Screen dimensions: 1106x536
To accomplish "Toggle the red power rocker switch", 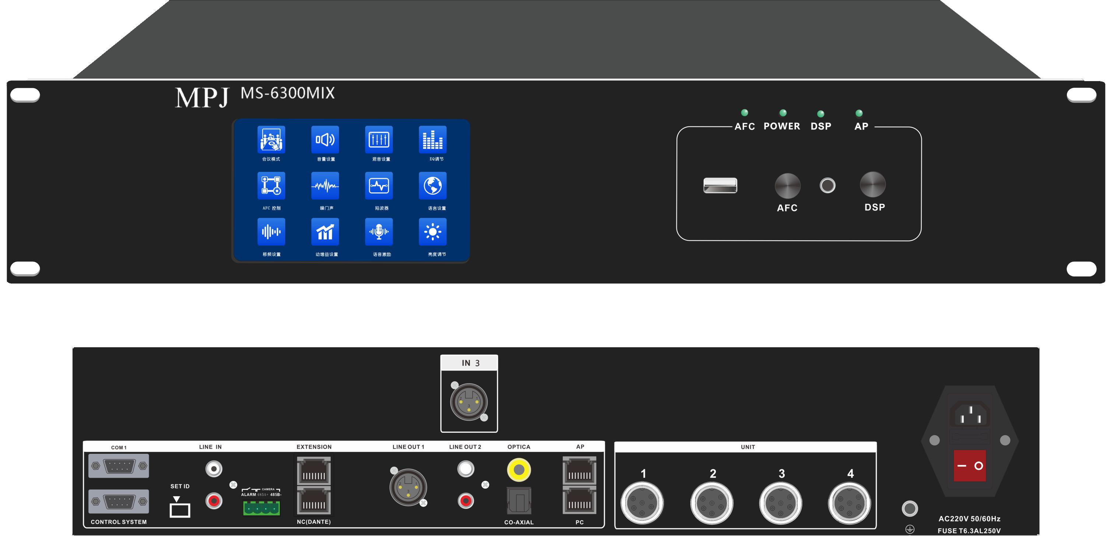I will click(x=970, y=466).
